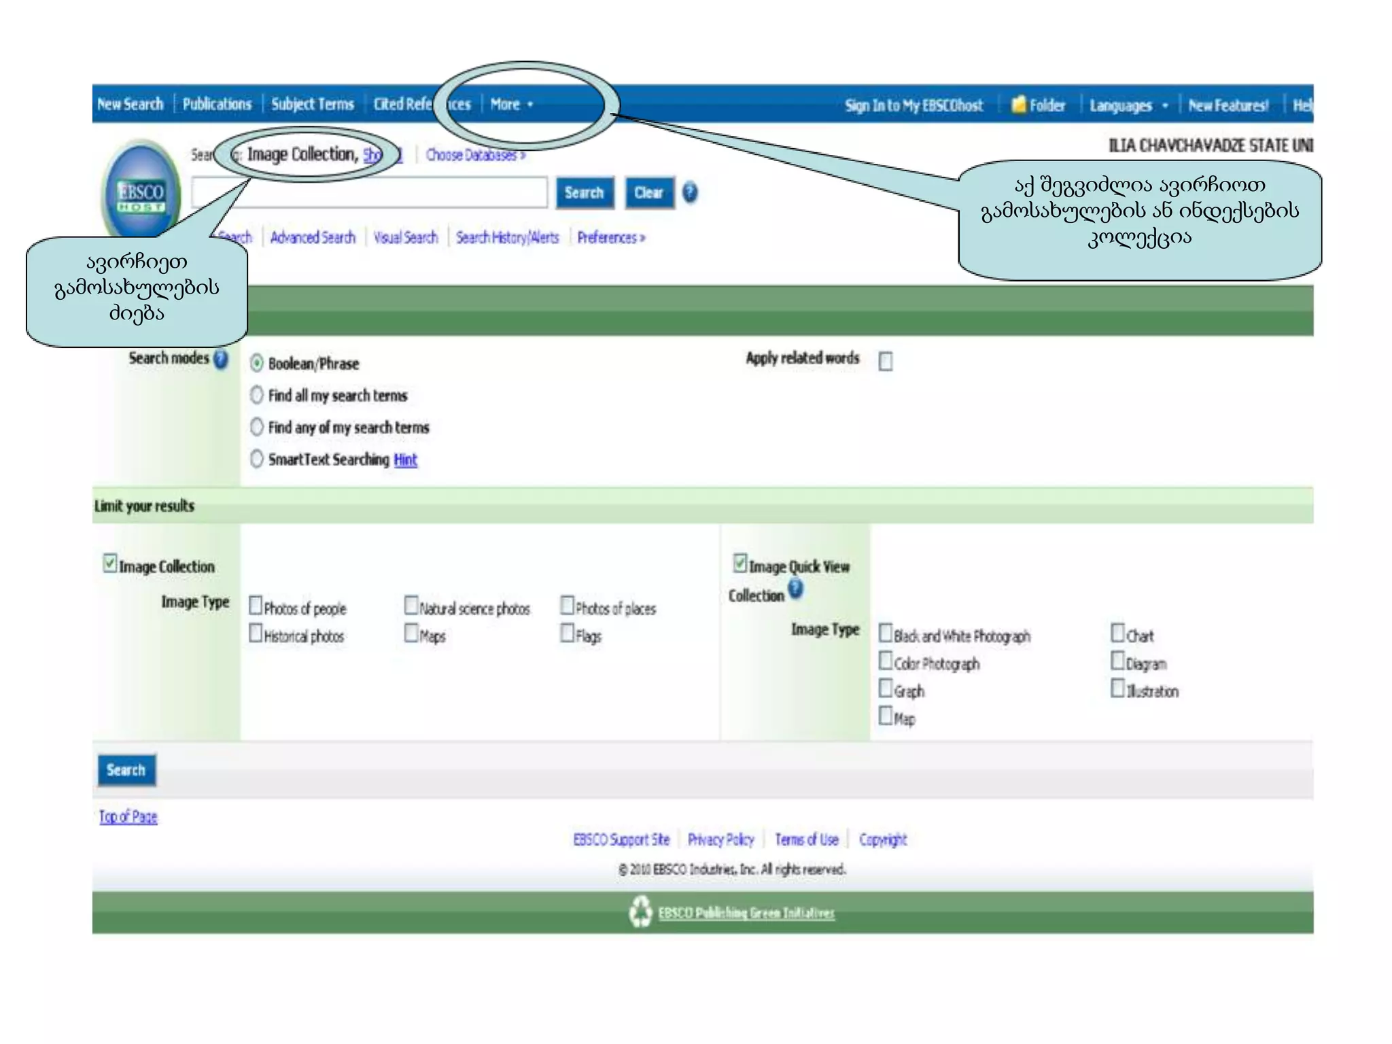Screen dimensions: 1392x1044
Task: Open the Publications menu item
Action: pos(217,104)
